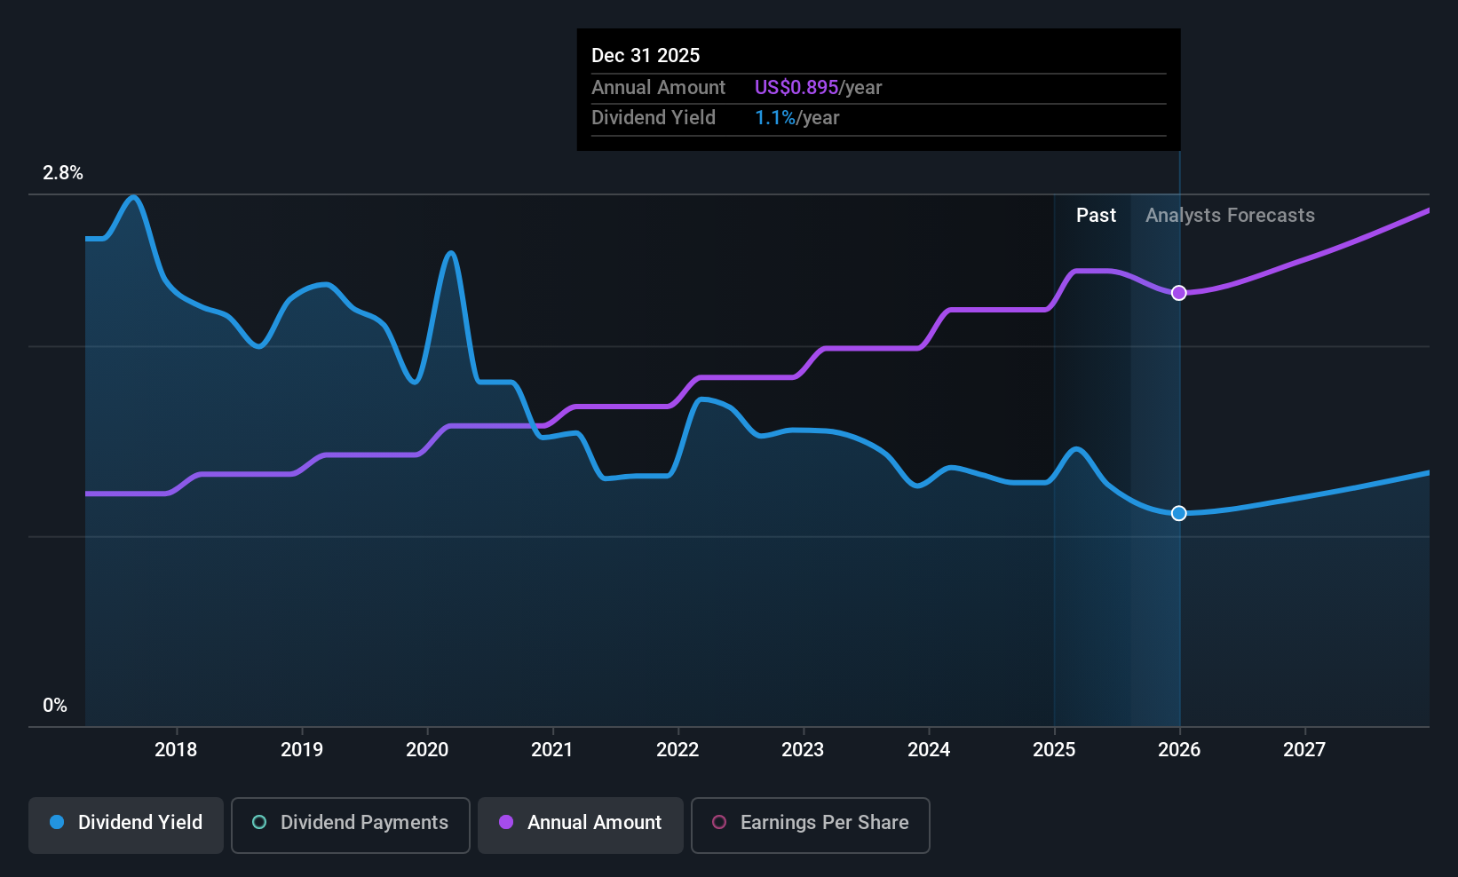1458x877 pixels.
Task: Click the pink Earnings Per Share circle icon
Action: point(719,823)
